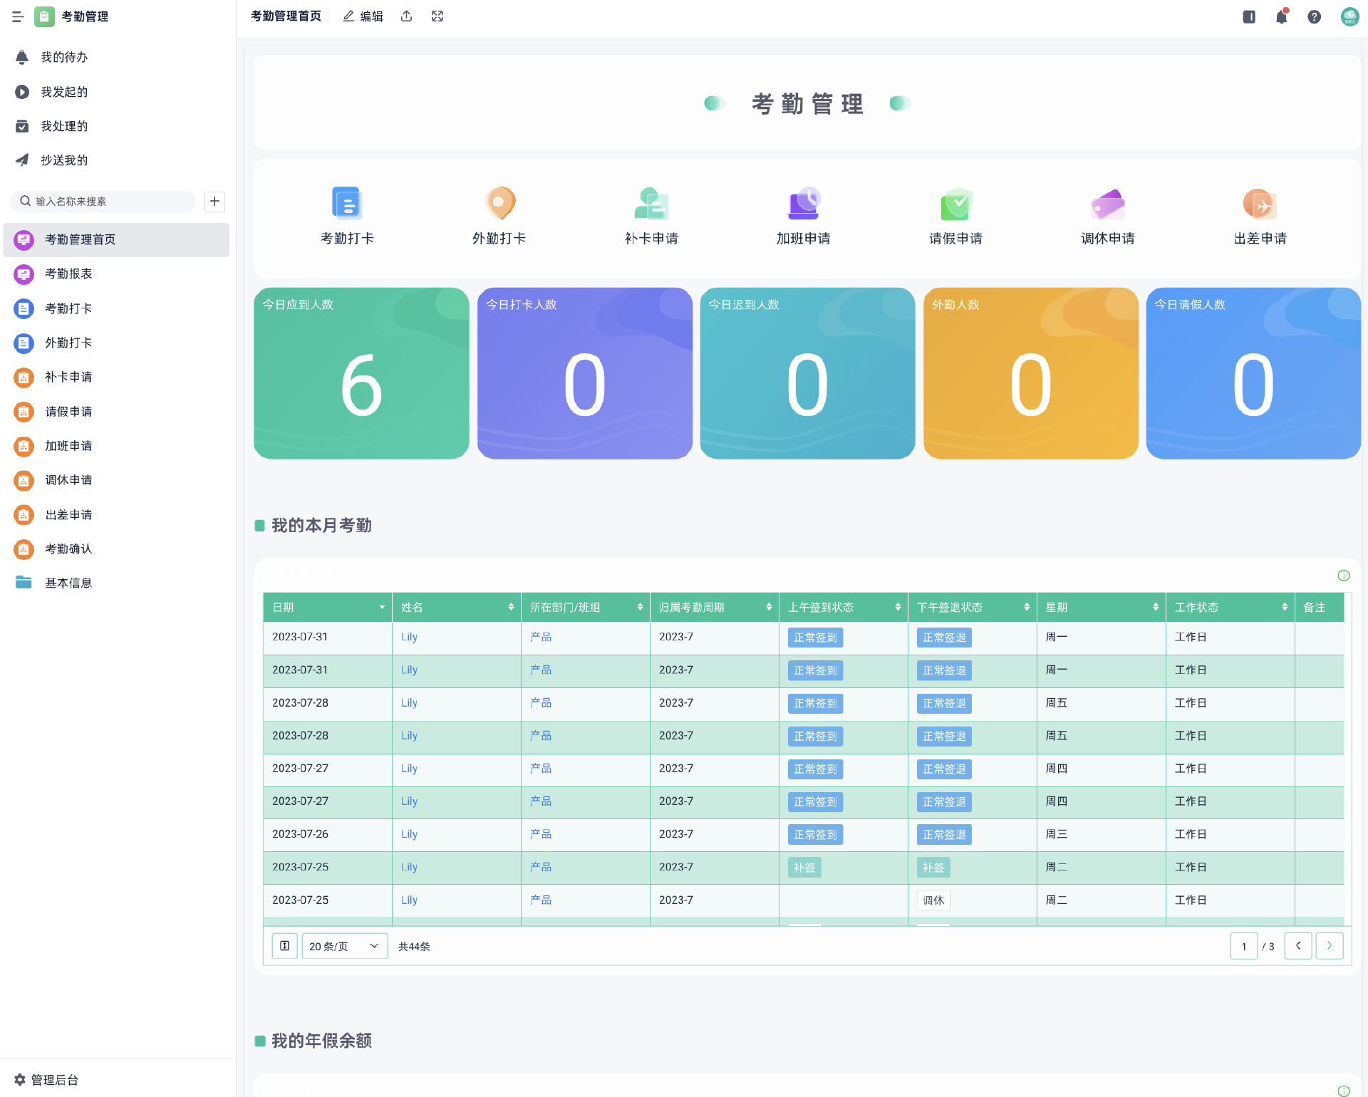Click the 补卡申请 shortcut icon
Image resolution: width=1368 pixels, height=1097 pixels.
(x=651, y=204)
